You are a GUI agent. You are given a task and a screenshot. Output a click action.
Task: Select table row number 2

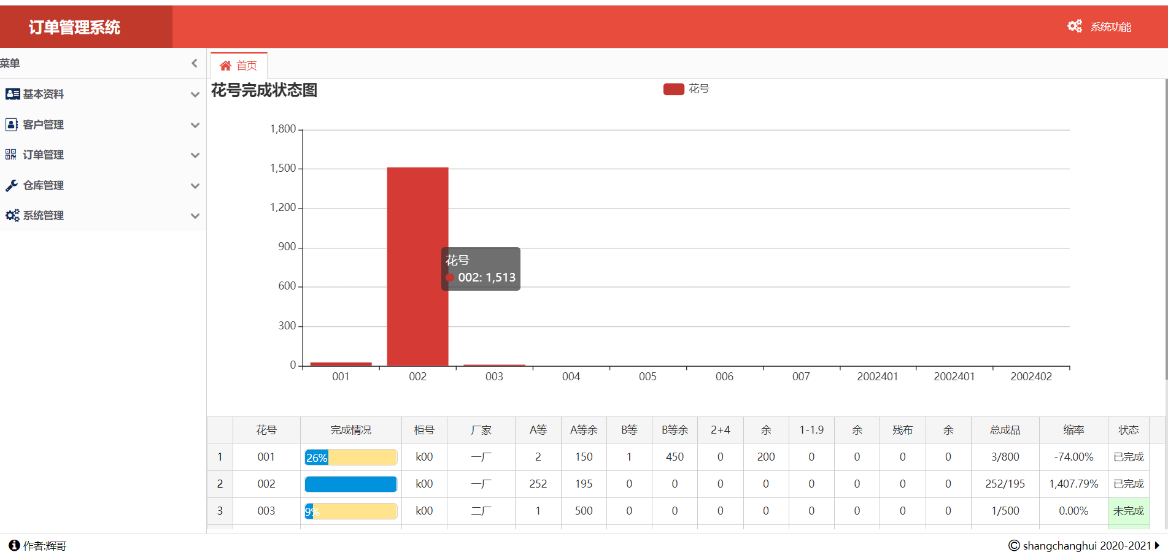click(220, 484)
